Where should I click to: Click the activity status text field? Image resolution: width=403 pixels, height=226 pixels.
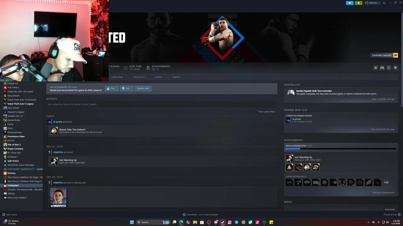click(162, 104)
